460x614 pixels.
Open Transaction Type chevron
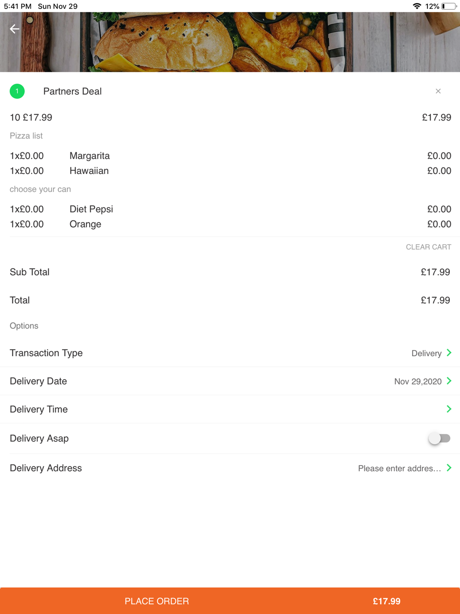(x=449, y=353)
